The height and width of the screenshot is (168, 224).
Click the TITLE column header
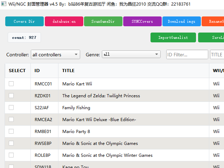click(x=68, y=70)
